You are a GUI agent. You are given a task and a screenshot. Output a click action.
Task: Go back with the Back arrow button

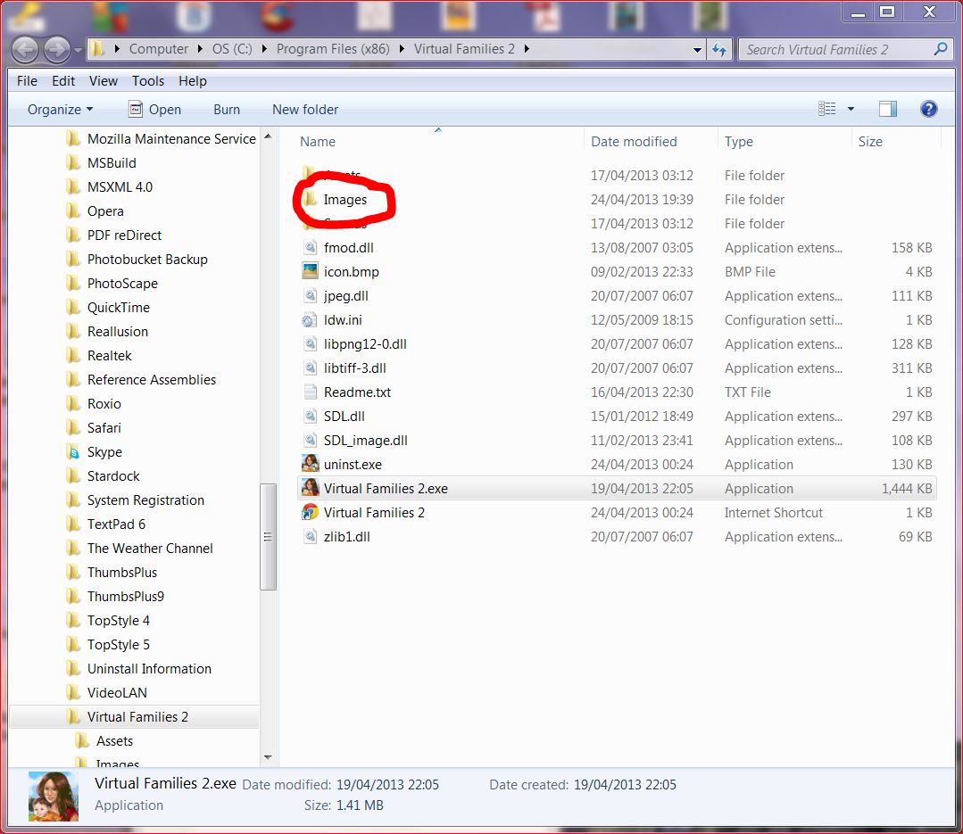[25, 50]
